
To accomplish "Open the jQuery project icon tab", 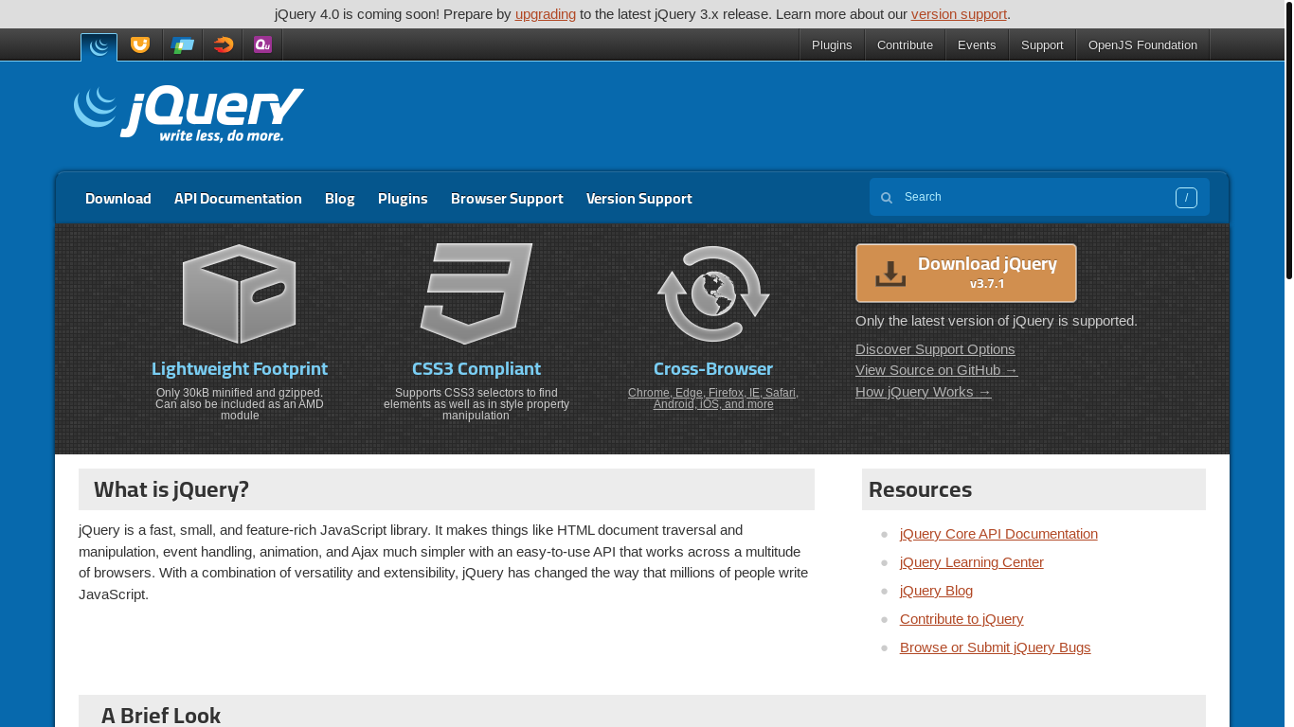I will coord(99,47).
